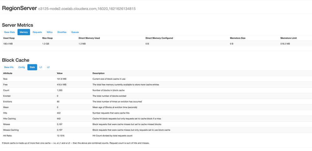Open the Base Info tab in Block Cache
Image resolution: width=312 pixels, height=151 pixels.
[x=9, y=67]
